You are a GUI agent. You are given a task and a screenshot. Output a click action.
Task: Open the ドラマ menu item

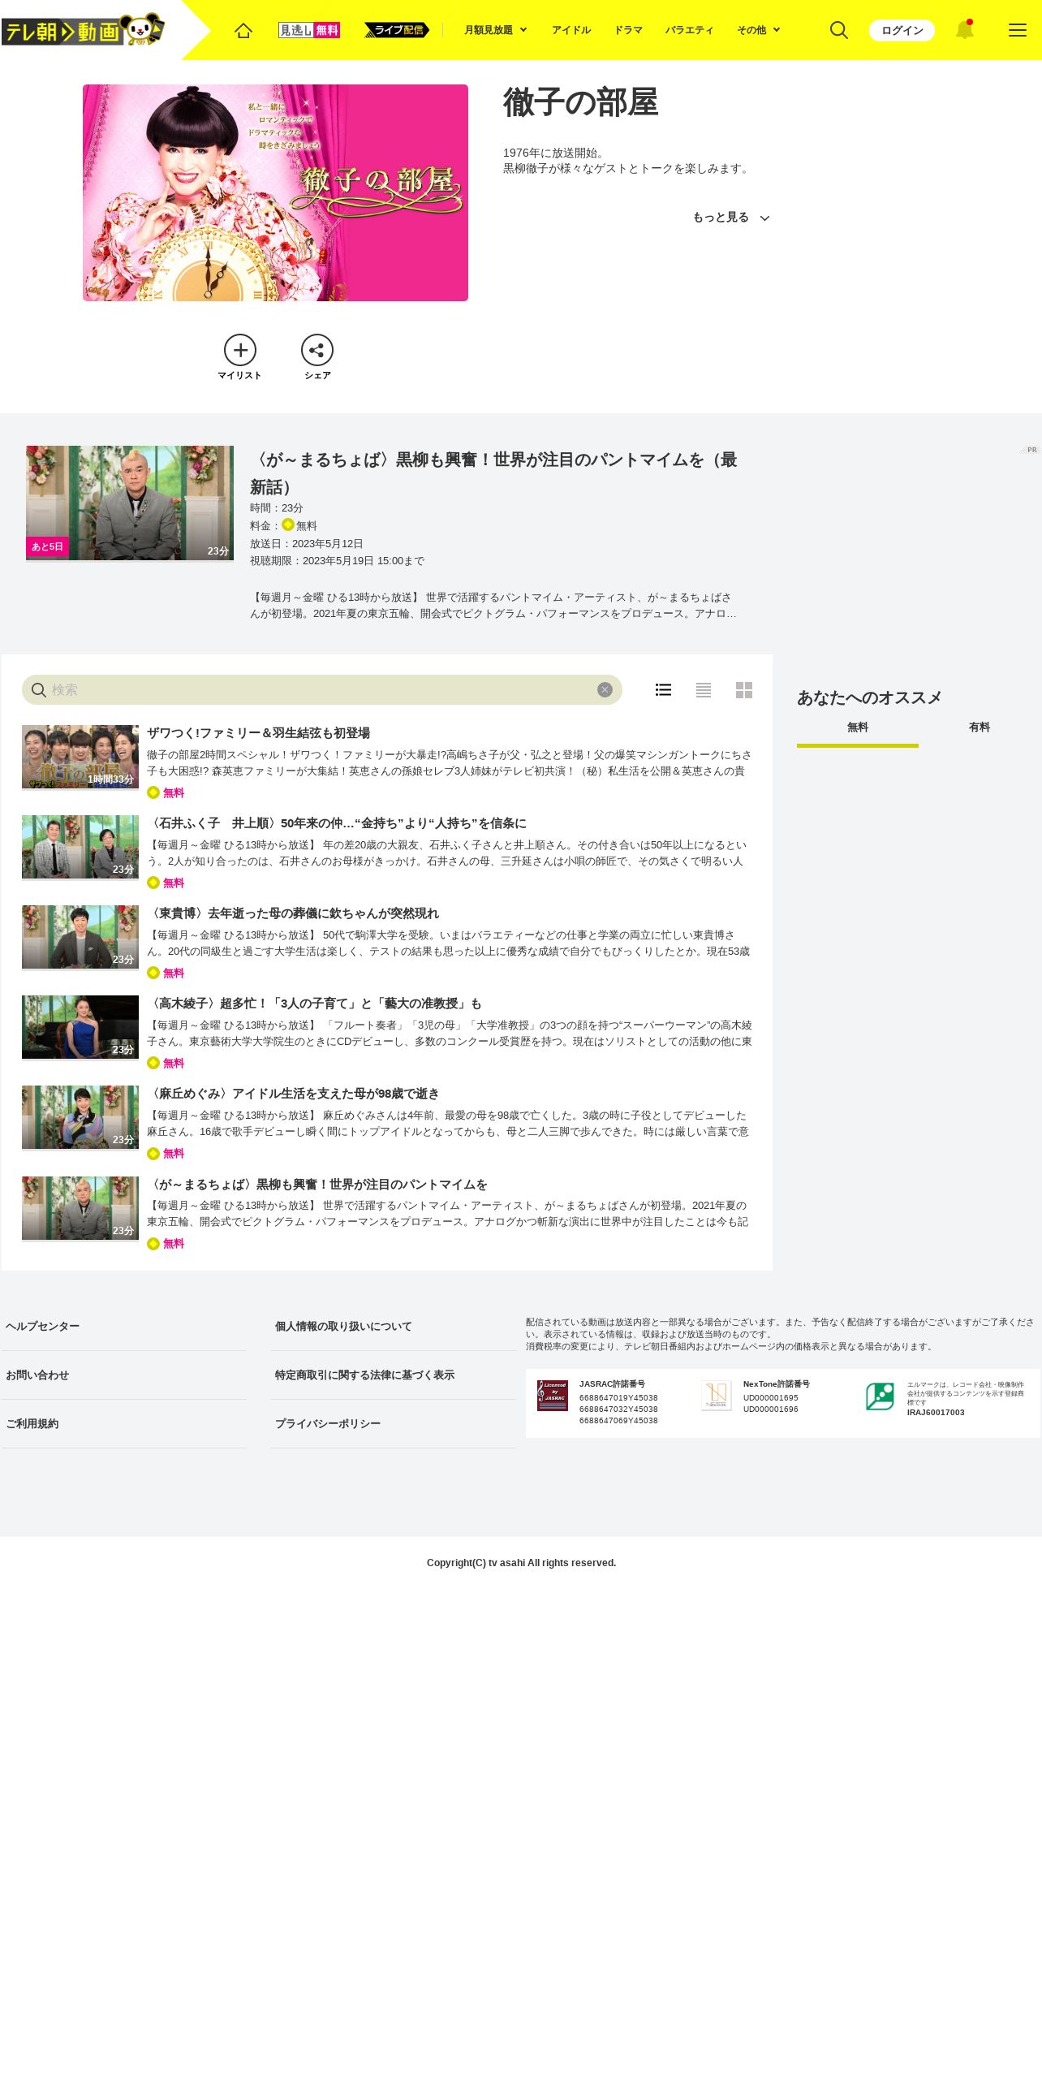point(628,30)
